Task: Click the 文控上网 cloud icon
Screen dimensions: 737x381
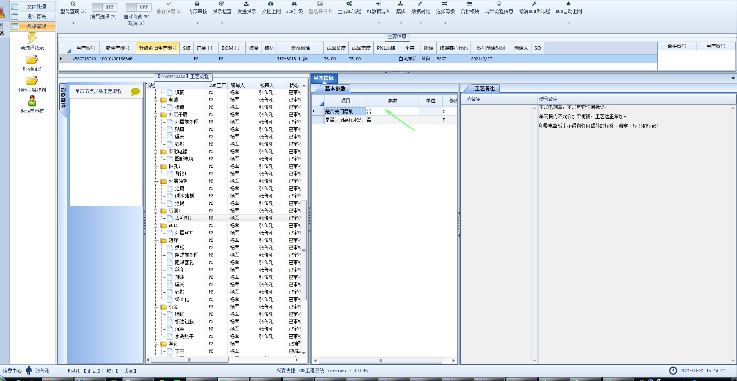Action: 271,4
